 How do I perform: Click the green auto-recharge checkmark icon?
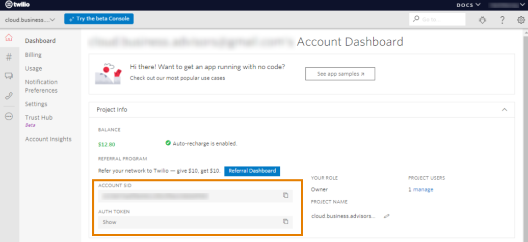coord(168,143)
